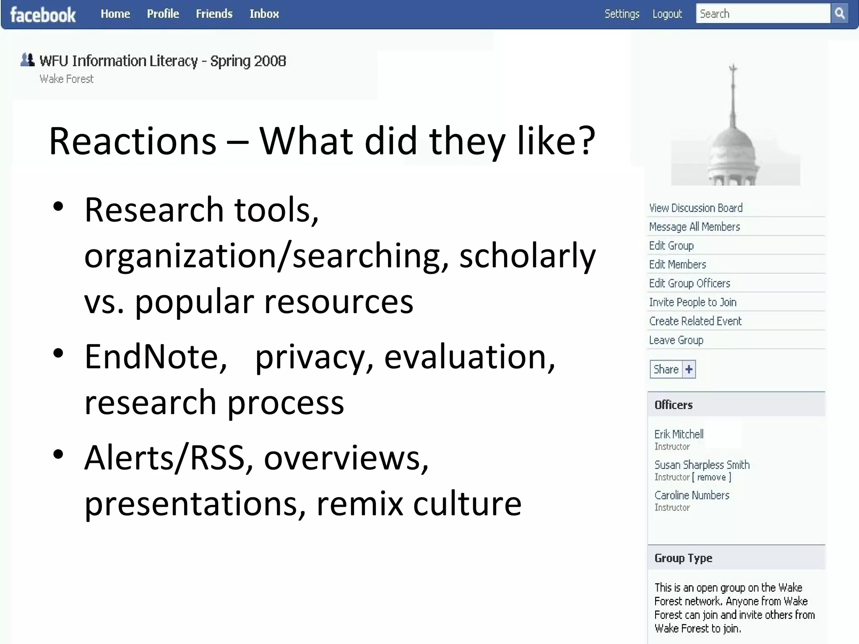The image size is (859, 644).
Task: Click the plus icon next to Share
Action: 689,369
